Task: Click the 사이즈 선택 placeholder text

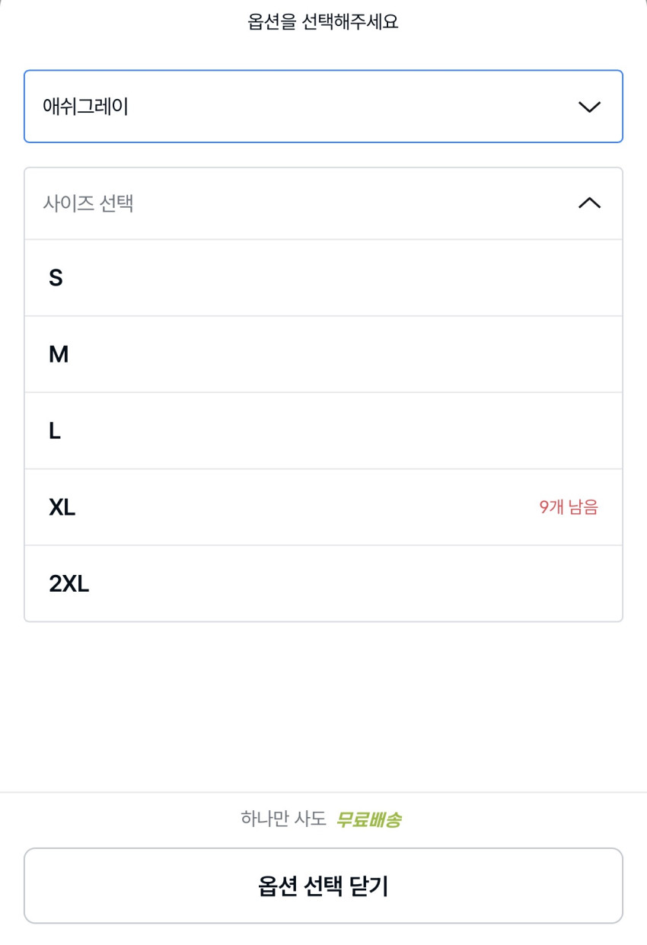Action: tap(88, 203)
